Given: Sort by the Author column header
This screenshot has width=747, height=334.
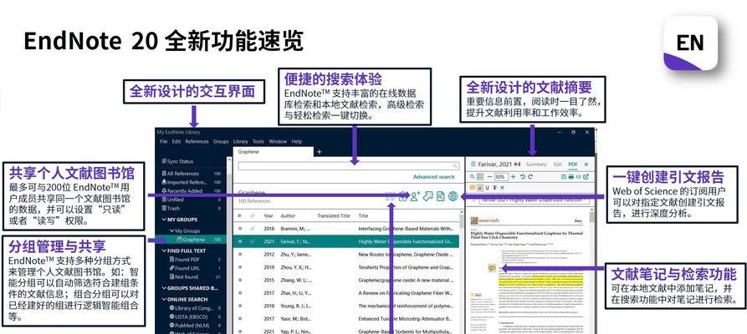Looking at the screenshot, I should click(x=288, y=215).
